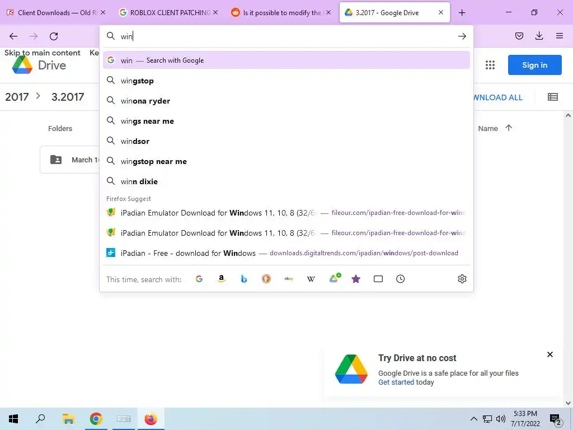Viewport: 573px width, 430px height.
Task: Open File Explorer from the taskbar
Action: click(68, 419)
